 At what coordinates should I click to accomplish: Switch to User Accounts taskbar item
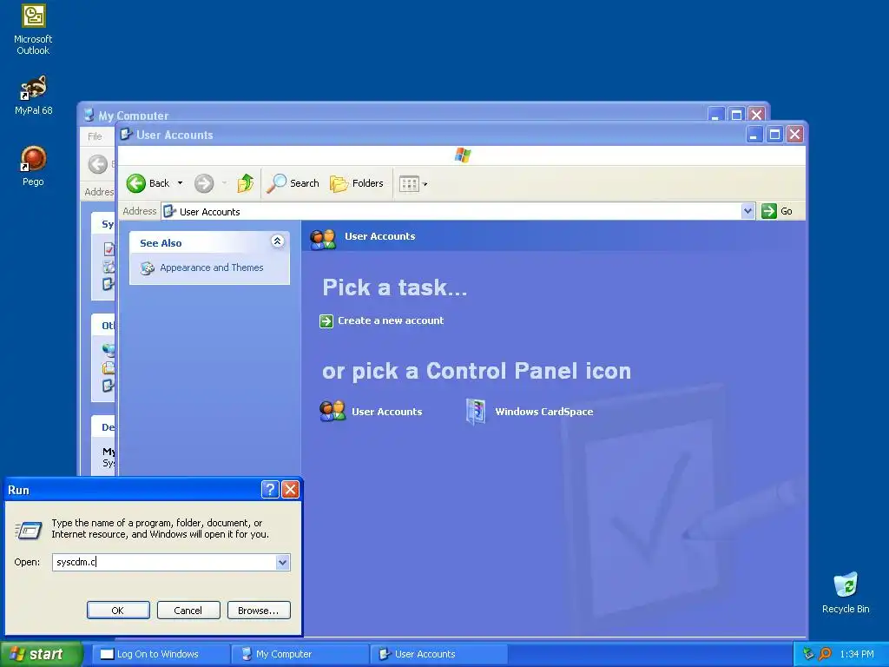[438, 654]
